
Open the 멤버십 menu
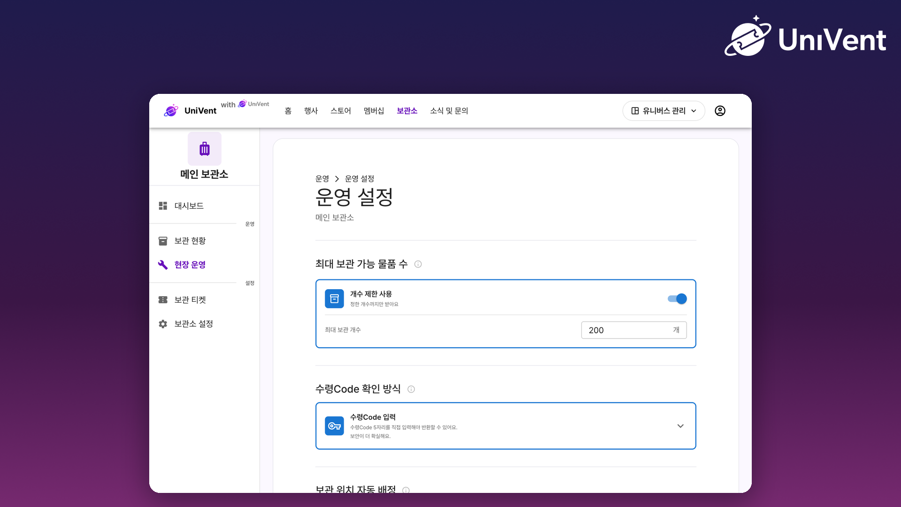[x=374, y=111]
